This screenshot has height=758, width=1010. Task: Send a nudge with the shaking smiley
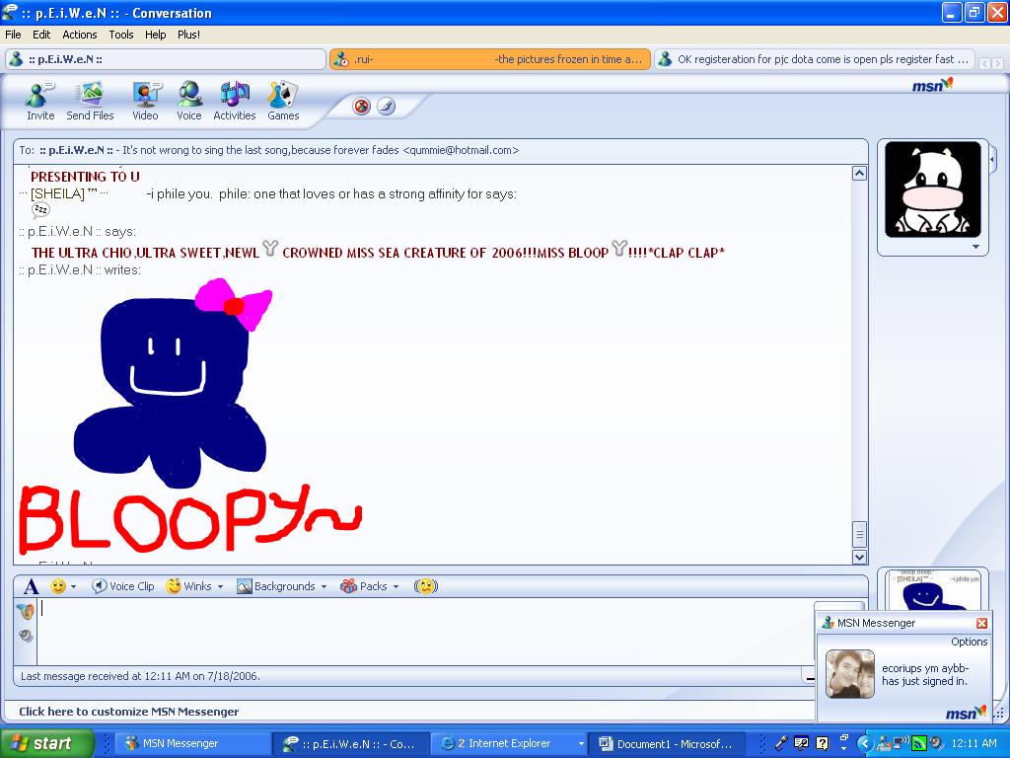point(426,586)
